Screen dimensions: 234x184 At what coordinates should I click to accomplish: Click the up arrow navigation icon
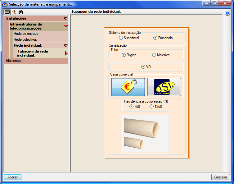point(14,12)
